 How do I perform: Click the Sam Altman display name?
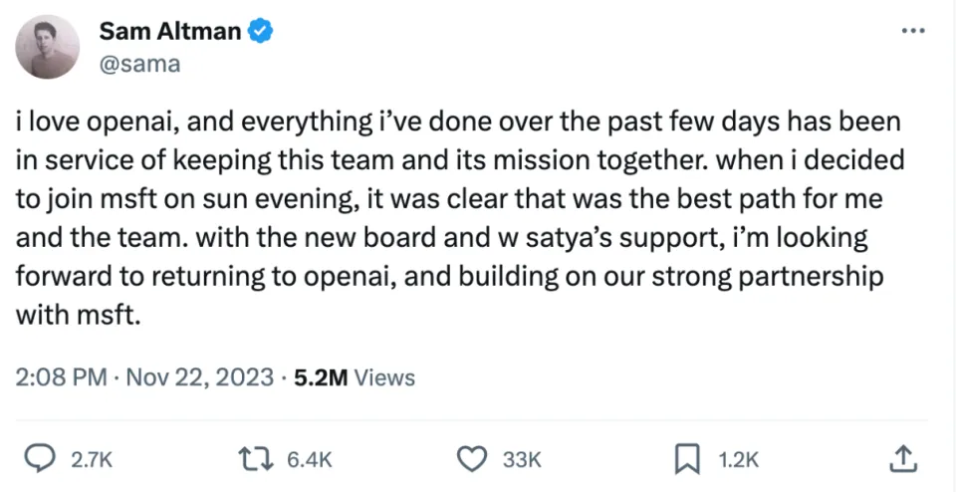[170, 31]
